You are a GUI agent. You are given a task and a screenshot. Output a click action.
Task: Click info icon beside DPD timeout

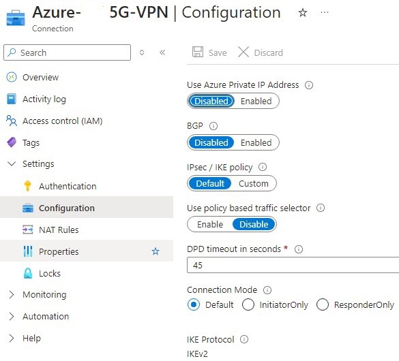(x=299, y=249)
